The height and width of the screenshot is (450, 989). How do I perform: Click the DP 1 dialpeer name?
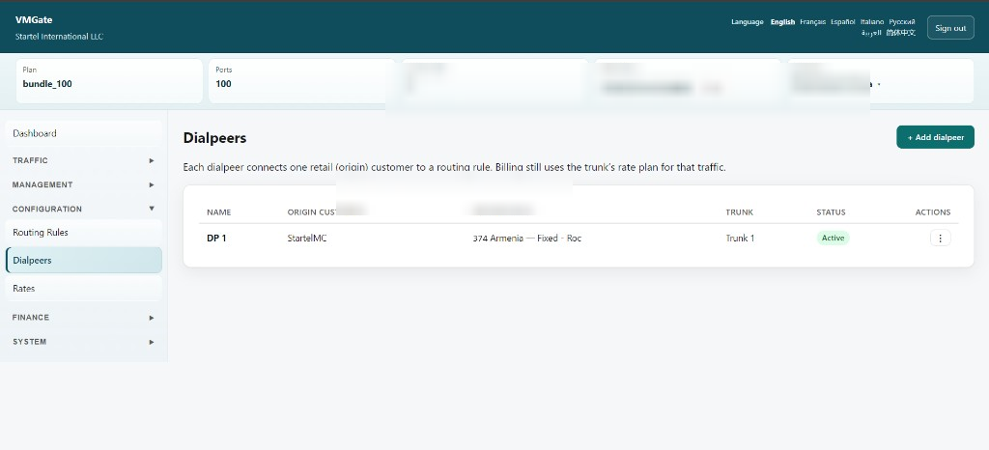pos(216,239)
